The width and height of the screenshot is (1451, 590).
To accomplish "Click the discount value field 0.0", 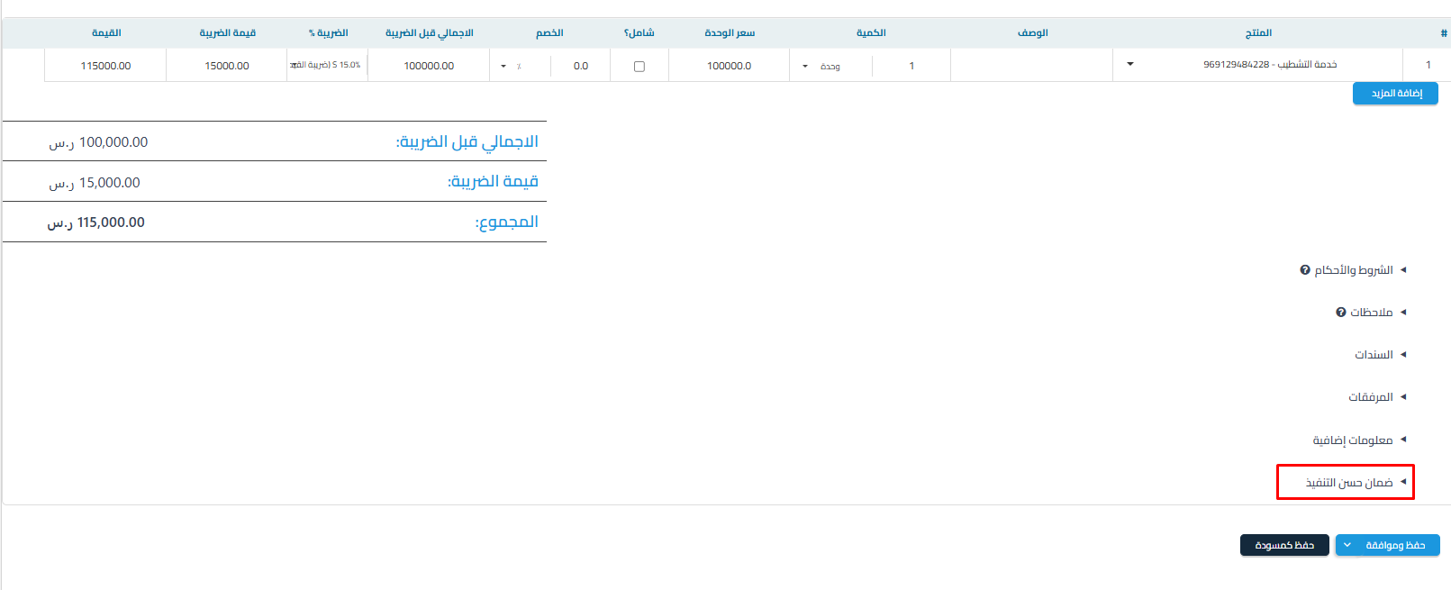I will pyautogui.click(x=580, y=66).
